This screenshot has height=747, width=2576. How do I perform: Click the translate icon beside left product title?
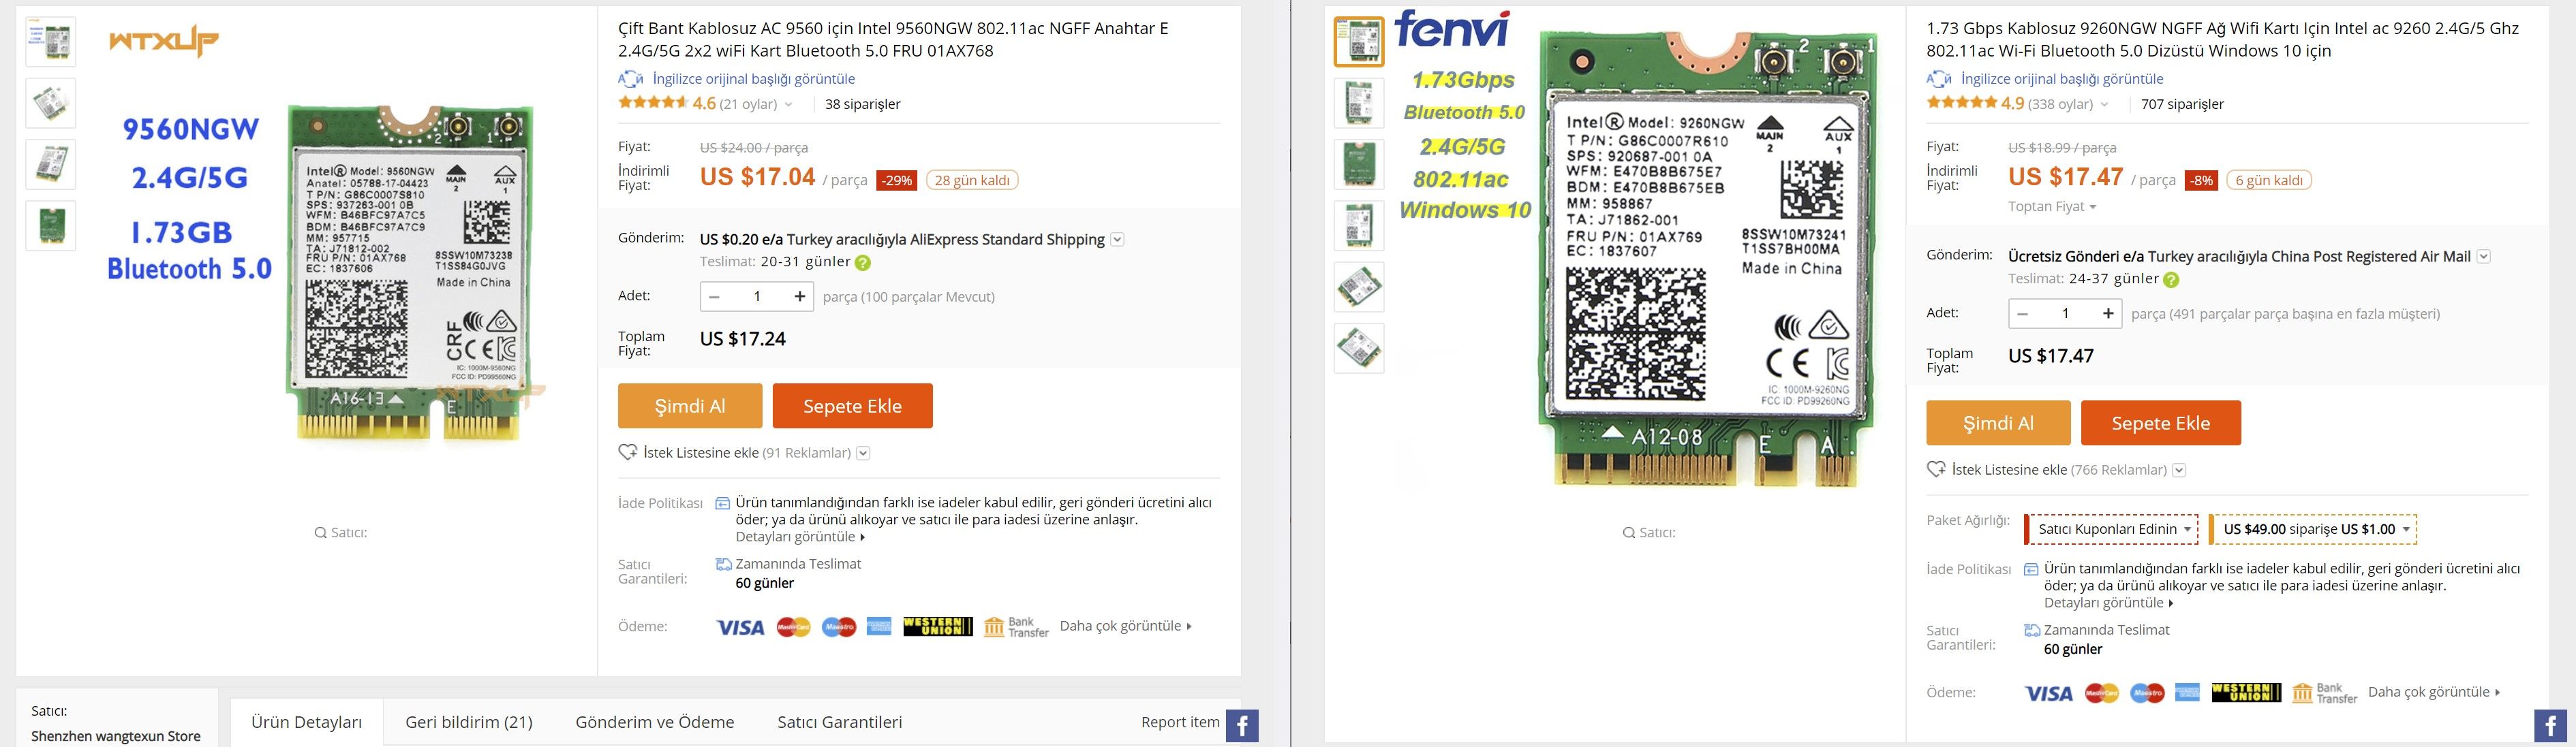630,79
